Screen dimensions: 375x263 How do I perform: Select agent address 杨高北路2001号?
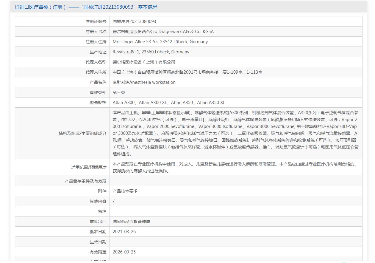(187, 72)
